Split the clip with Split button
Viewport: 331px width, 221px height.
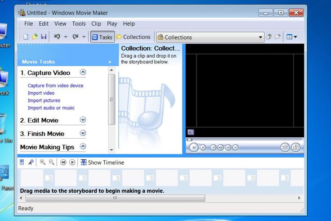pos(285,148)
